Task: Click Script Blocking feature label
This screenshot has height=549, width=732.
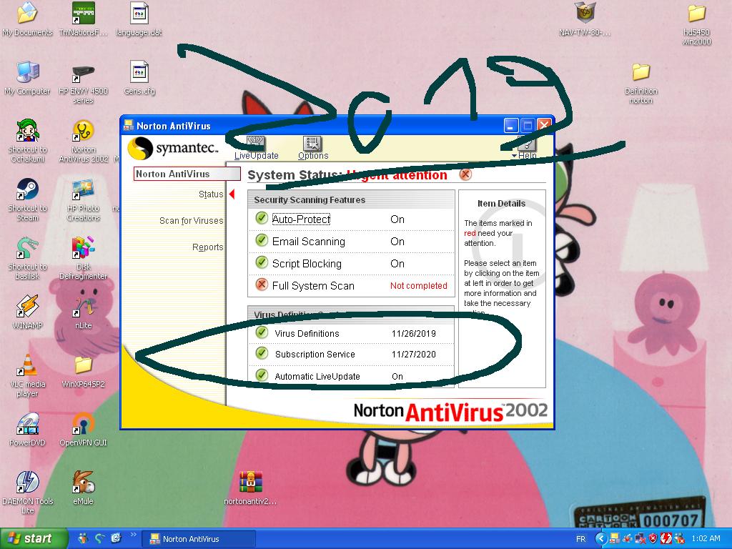Action: 307,263
